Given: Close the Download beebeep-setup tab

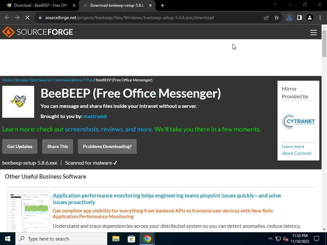Looking at the screenshot, I should pos(150,5).
